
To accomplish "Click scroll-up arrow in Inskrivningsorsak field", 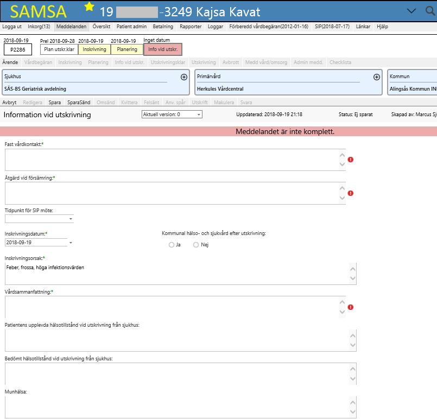I will (353, 269).
